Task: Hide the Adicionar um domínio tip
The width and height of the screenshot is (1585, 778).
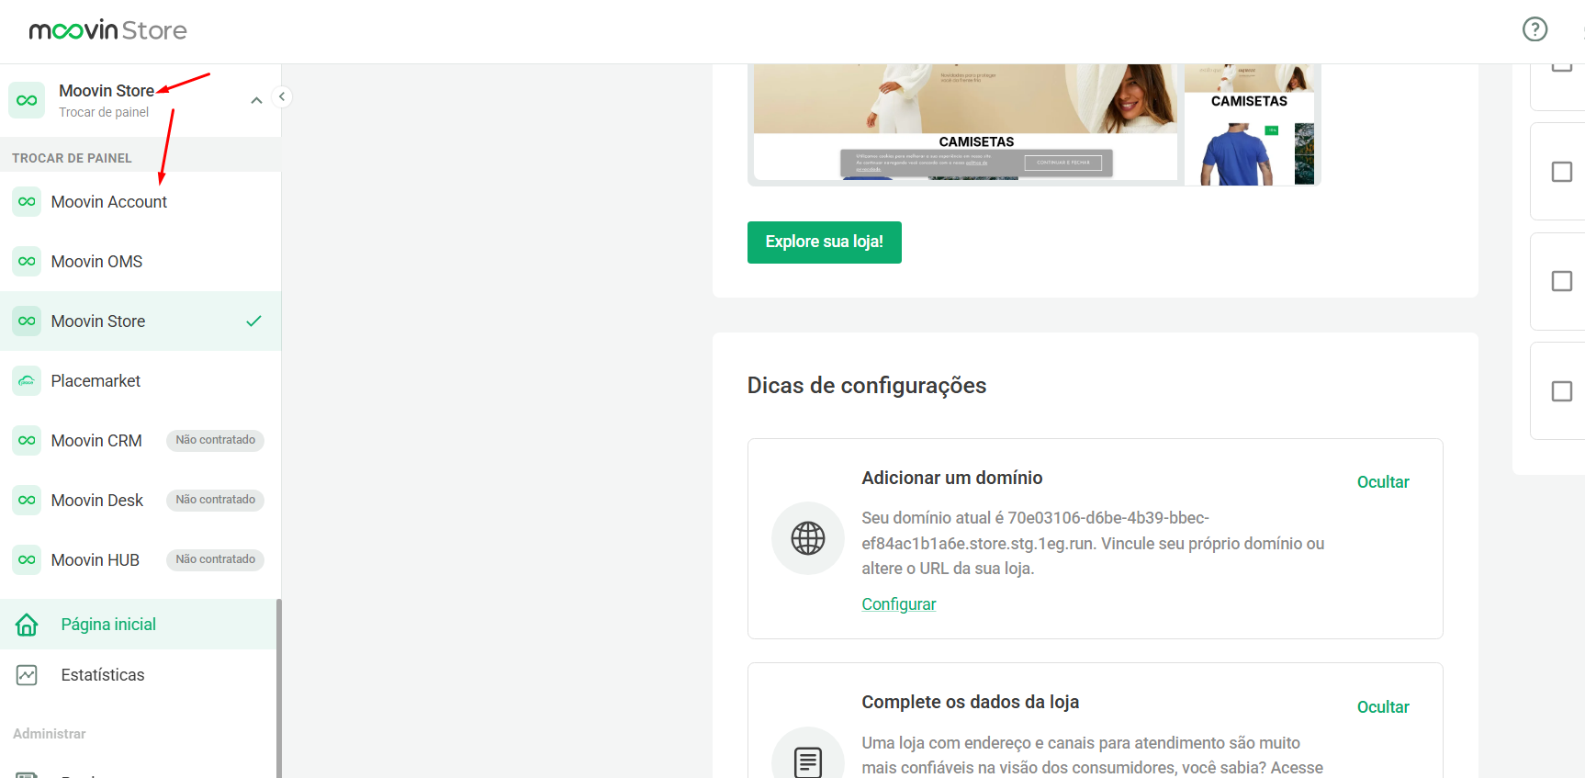Action: (x=1383, y=482)
